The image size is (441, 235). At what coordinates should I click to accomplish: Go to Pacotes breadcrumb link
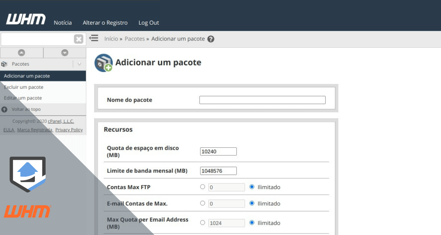(x=135, y=39)
